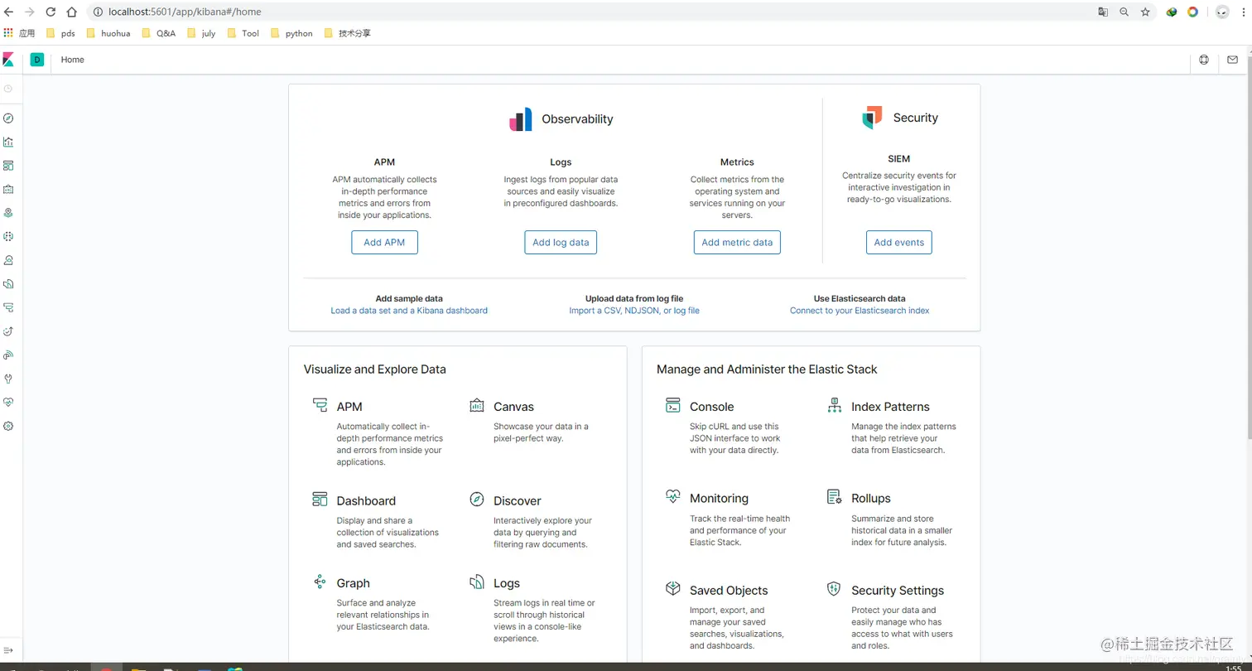
Task: Open the Index Patterns card icon
Action: [x=835, y=405]
